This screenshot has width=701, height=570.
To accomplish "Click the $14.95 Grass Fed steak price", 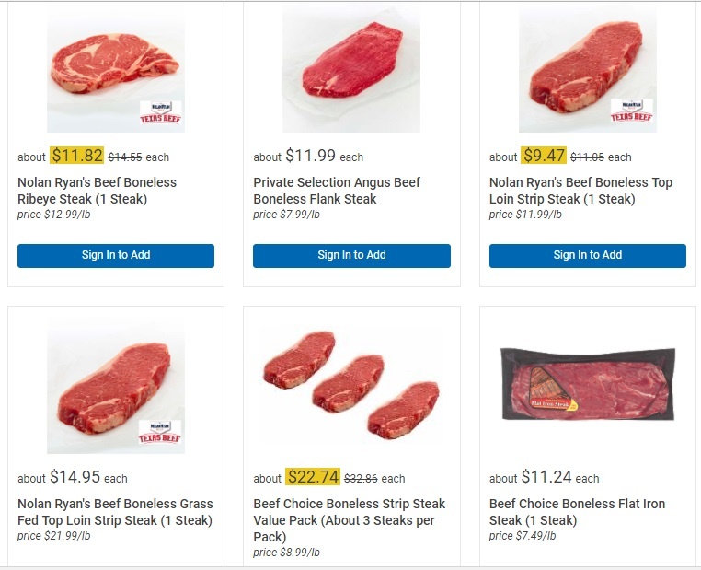I will 75,477.
